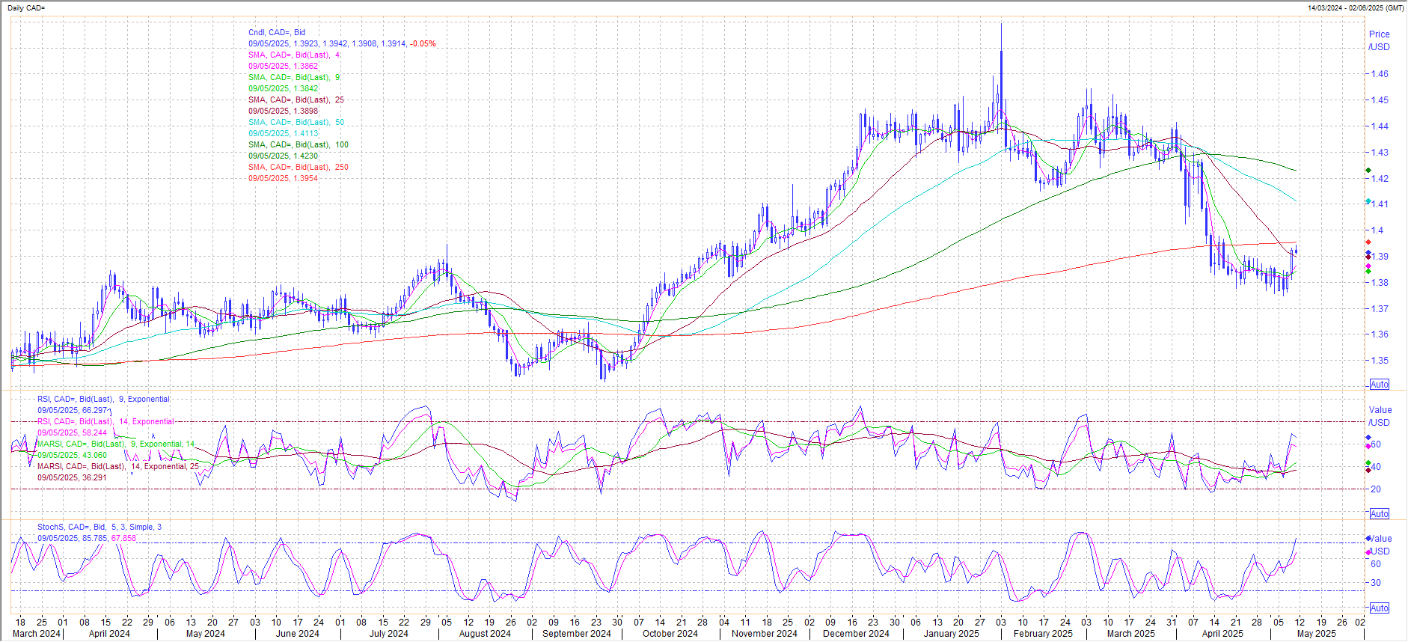Image resolution: width=1408 pixels, height=642 pixels.
Task: Click the SMA 250 value '09/05/2025, 1.3954'
Action: pos(284,178)
